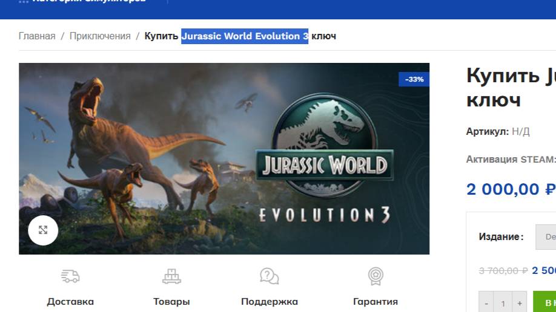Click the green add to cart button
Viewport: 556px width, 312px height.
[544, 302]
